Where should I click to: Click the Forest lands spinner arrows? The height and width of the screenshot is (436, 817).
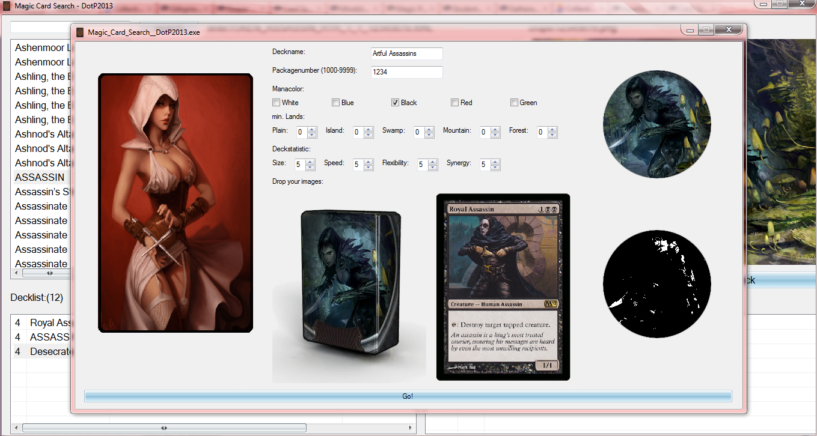[x=552, y=132]
